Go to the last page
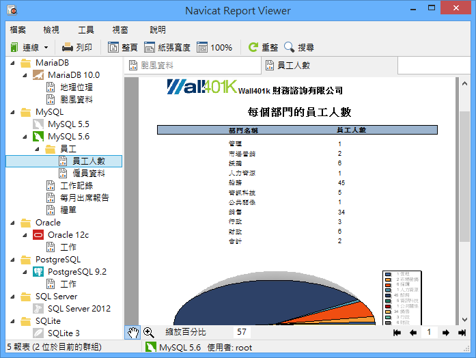The image size is (476, 358). [462, 333]
